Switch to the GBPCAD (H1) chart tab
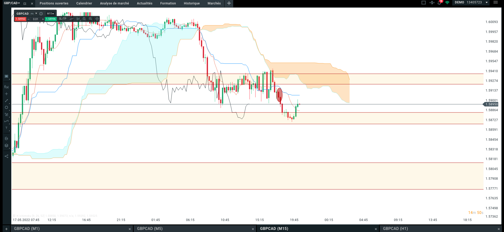The height and width of the screenshot is (232, 504). coord(396,229)
